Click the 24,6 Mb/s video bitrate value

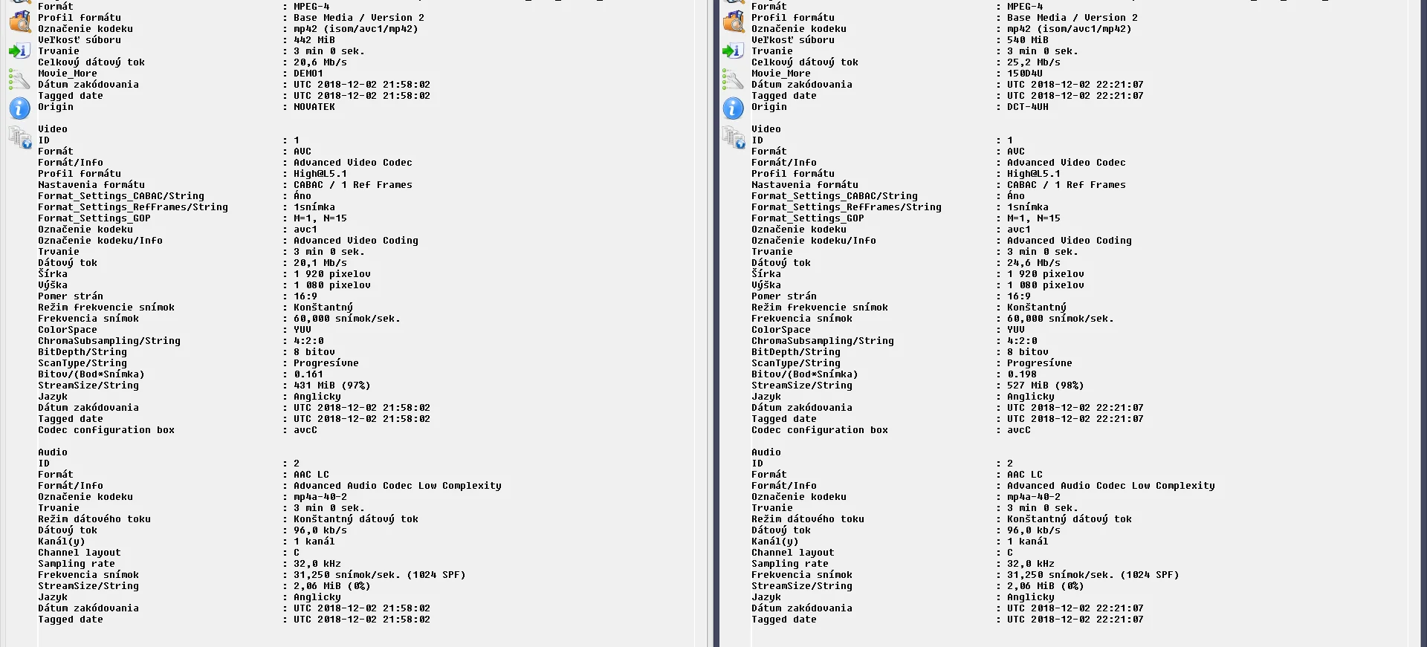(x=1033, y=263)
